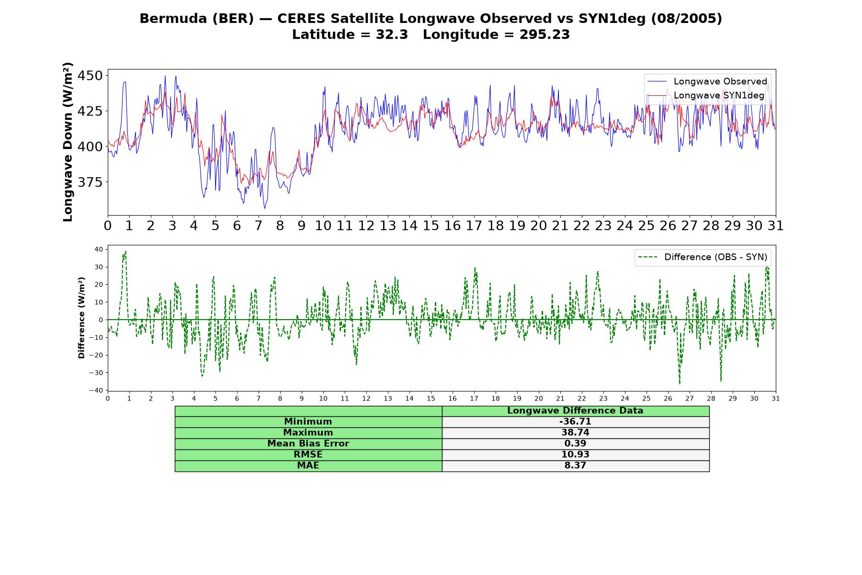This screenshot has width=862, height=575.
Task: Click the Mean Bias Error row label
Action: pos(308,444)
